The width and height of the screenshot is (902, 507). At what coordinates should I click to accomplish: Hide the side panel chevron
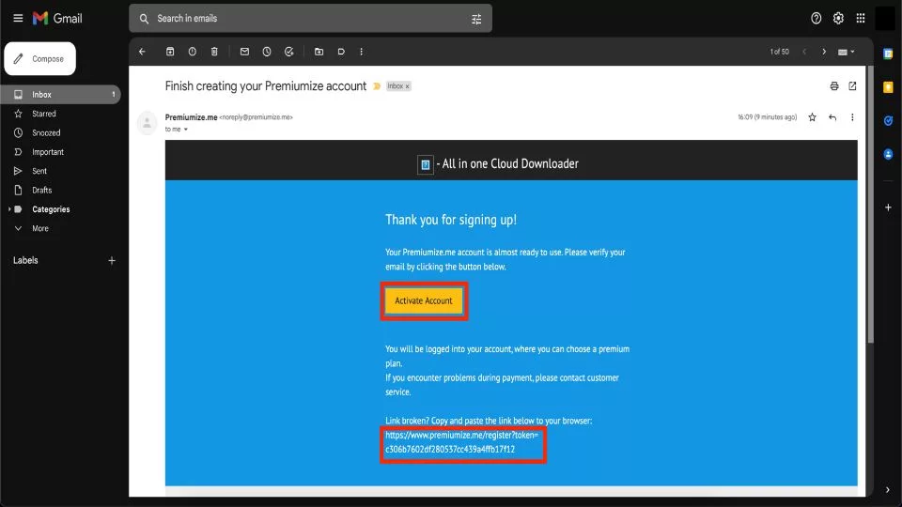pyautogui.click(x=888, y=490)
